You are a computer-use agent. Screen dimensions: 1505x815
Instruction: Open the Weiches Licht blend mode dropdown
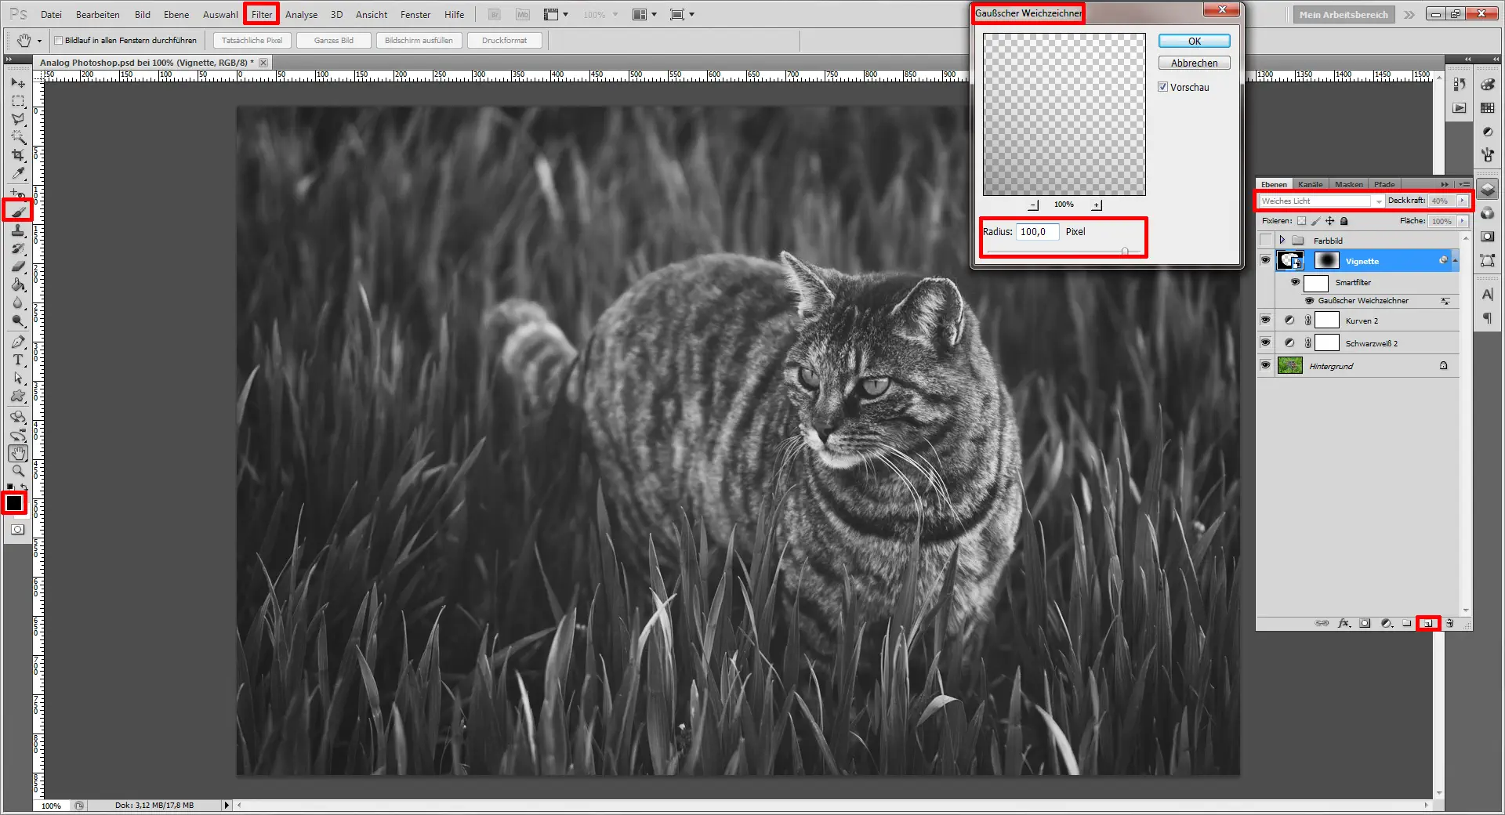pos(1378,201)
